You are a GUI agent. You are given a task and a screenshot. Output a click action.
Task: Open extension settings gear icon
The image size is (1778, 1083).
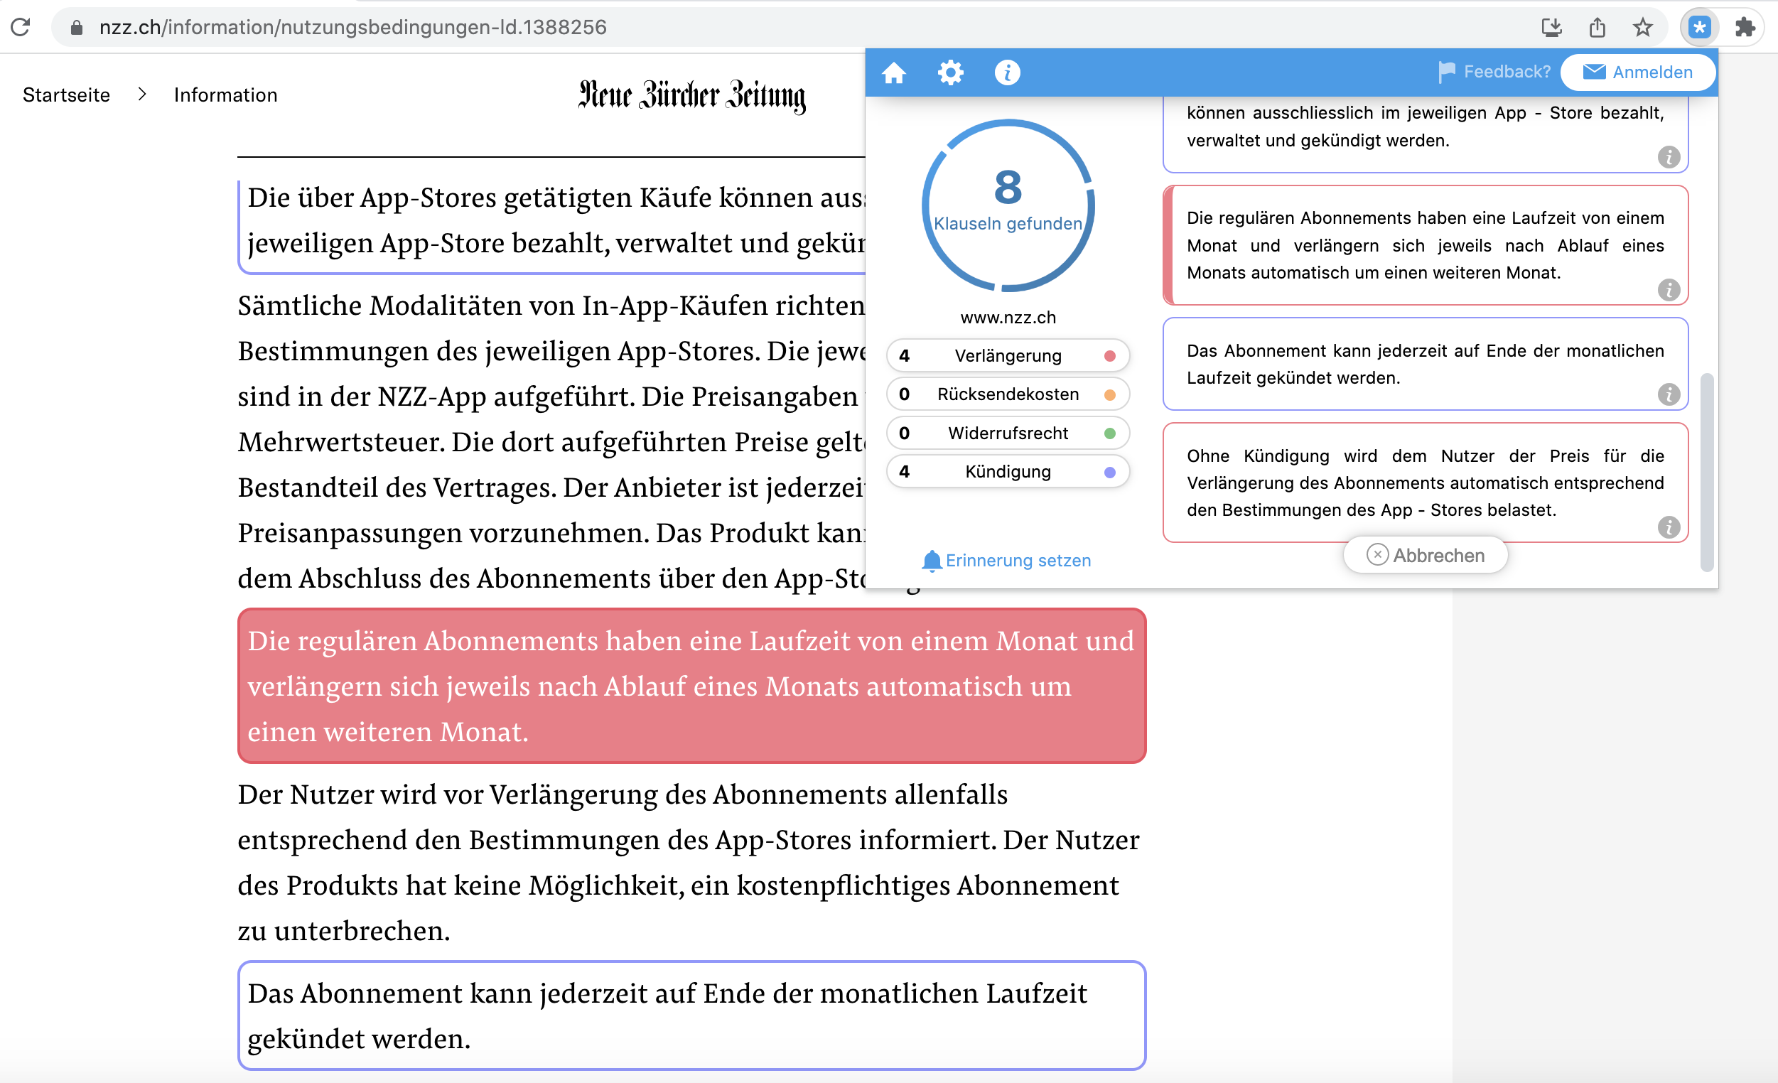(950, 72)
